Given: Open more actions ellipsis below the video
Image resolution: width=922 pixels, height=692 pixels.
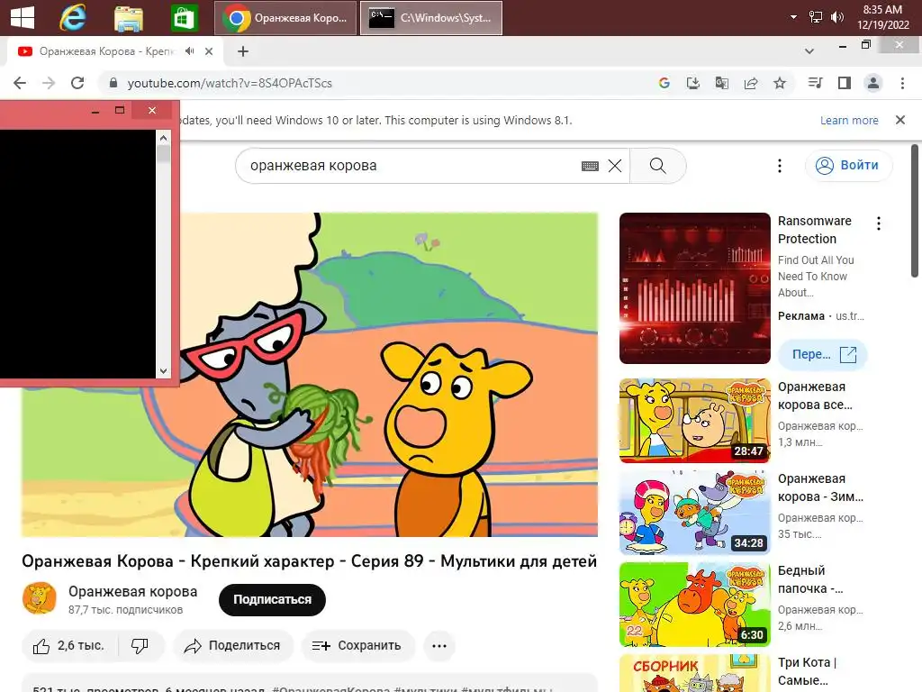Looking at the screenshot, I should (439, 646).
